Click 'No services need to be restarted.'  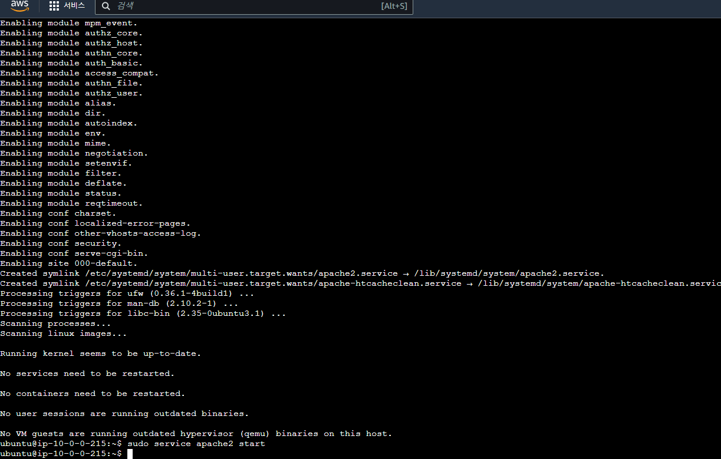[x=87, y=374]
